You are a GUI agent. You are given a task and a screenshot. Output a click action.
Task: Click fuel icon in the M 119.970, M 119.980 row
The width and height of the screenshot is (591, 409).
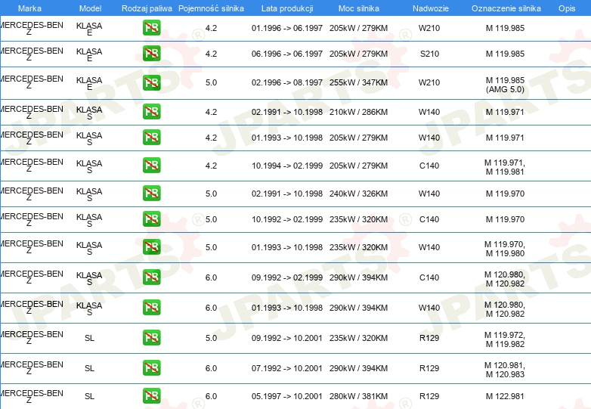point(151,247)
